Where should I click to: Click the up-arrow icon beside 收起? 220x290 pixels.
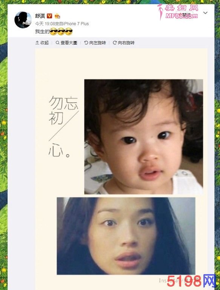coord(37,43)
